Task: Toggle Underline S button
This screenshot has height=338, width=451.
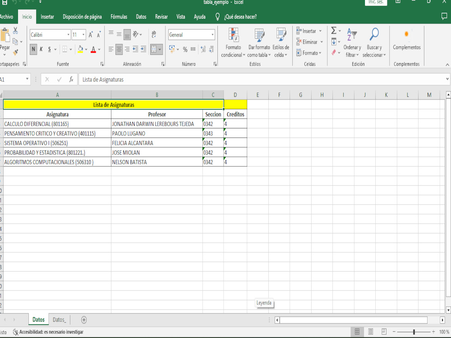Action: click(50, 49)
